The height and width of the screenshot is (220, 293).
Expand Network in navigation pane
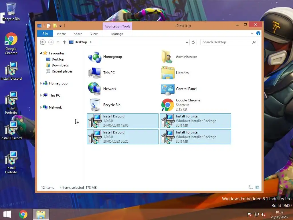point(41,107)
